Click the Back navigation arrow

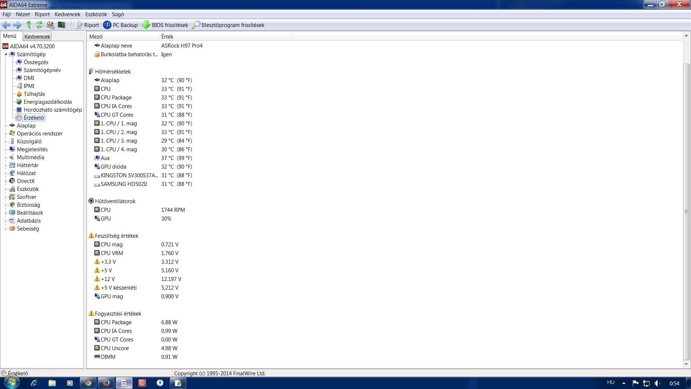(6, 25)
